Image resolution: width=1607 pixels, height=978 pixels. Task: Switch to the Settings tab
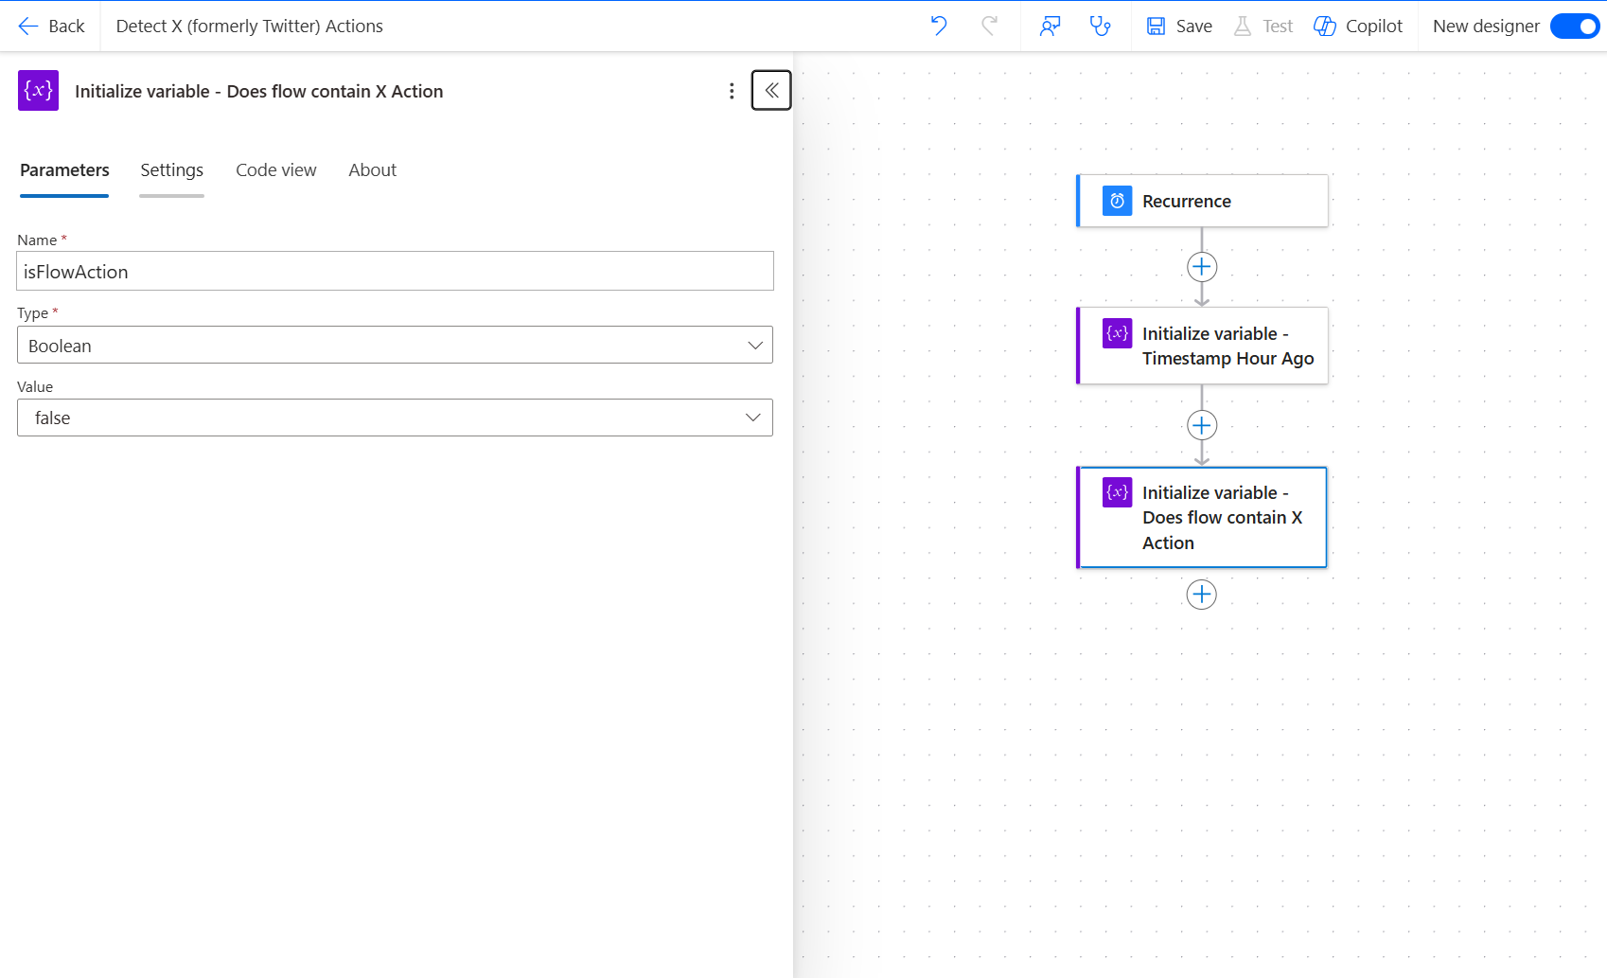pos(171,169)
